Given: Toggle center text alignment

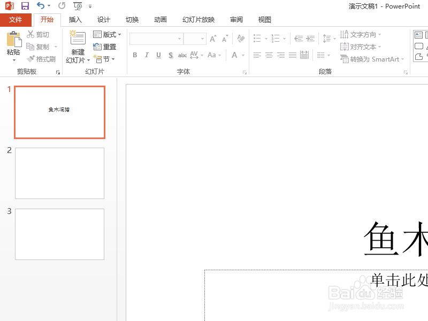Looking at the screenshot, I should [x=269, y=55].
